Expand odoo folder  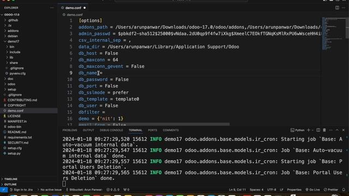[x=11, y=84]
